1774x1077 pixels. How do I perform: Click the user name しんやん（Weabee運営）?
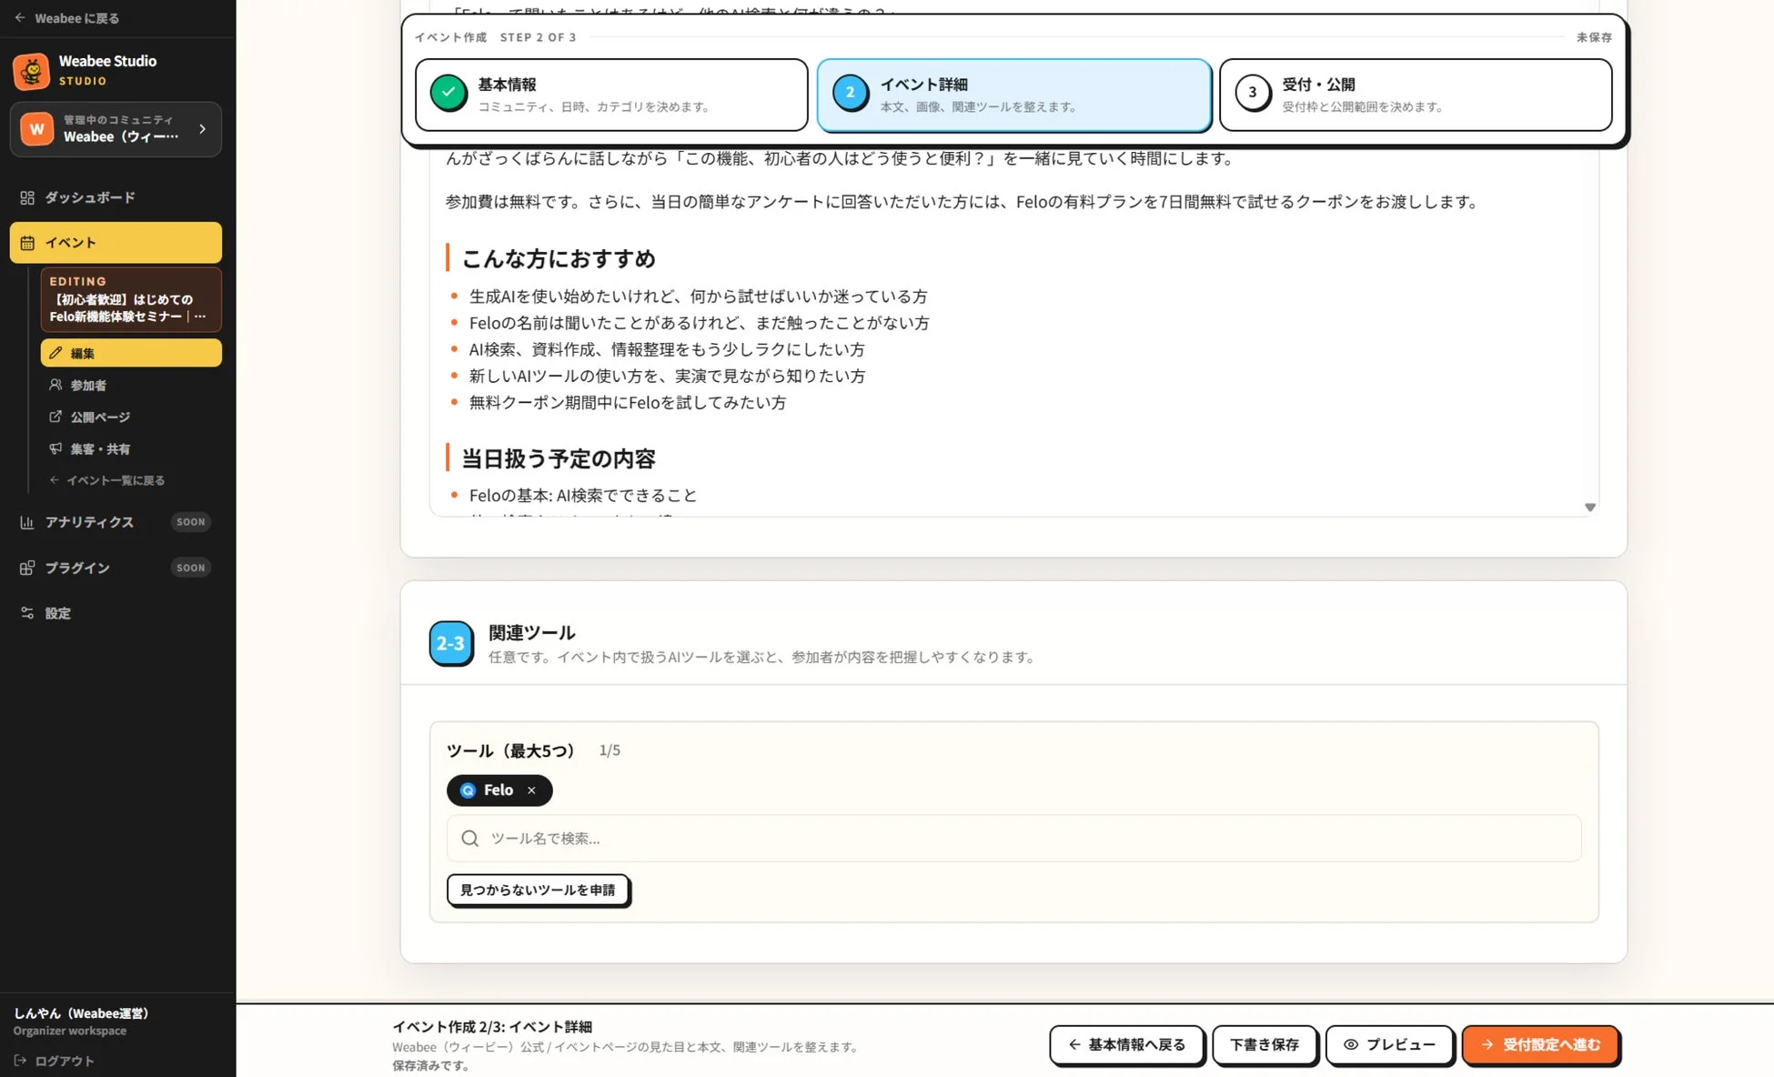(x=81, y=1013)
